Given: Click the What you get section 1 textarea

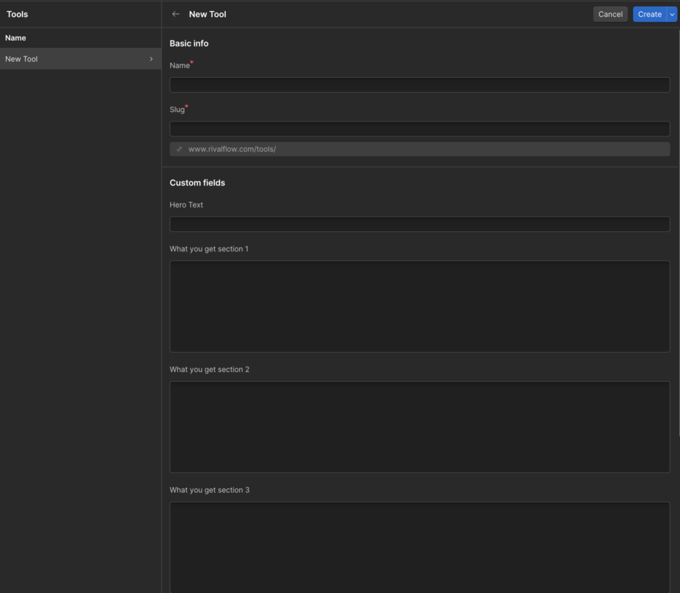Looking at the screenshot, I should pos(419,306).
